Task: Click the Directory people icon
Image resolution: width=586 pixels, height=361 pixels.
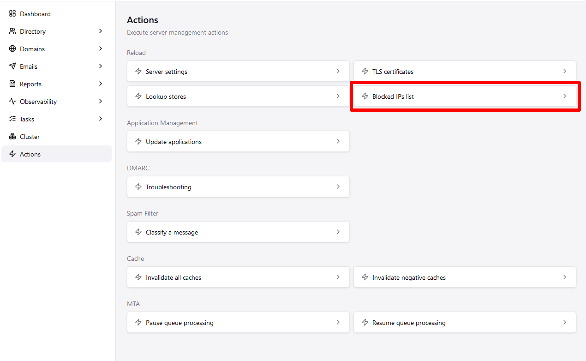Action: tap(12, 31)
